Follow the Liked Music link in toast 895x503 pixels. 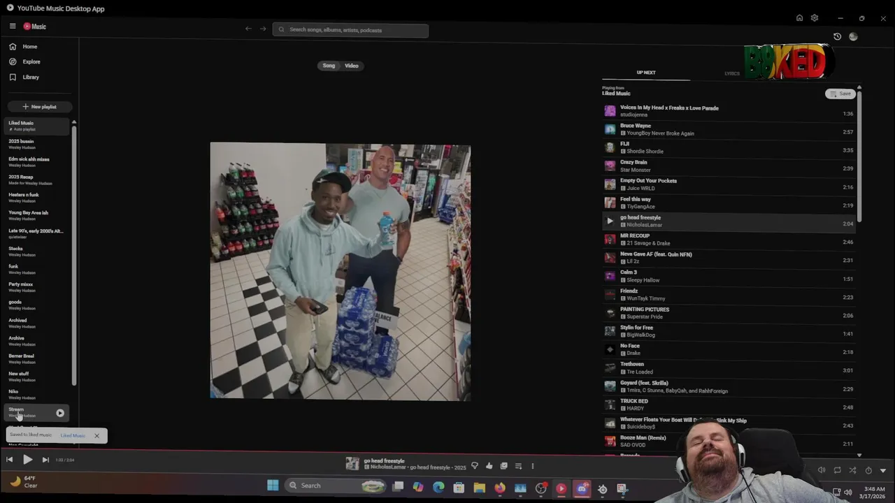(73, 436)
